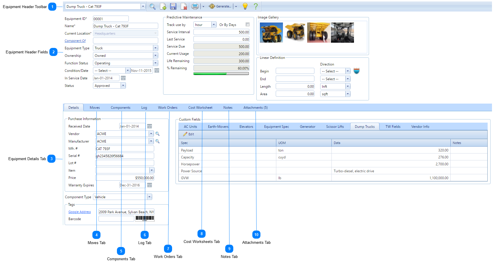494x264 pixels.
Task: Delete the equipment record via red X icon
Action: (184, 6)
